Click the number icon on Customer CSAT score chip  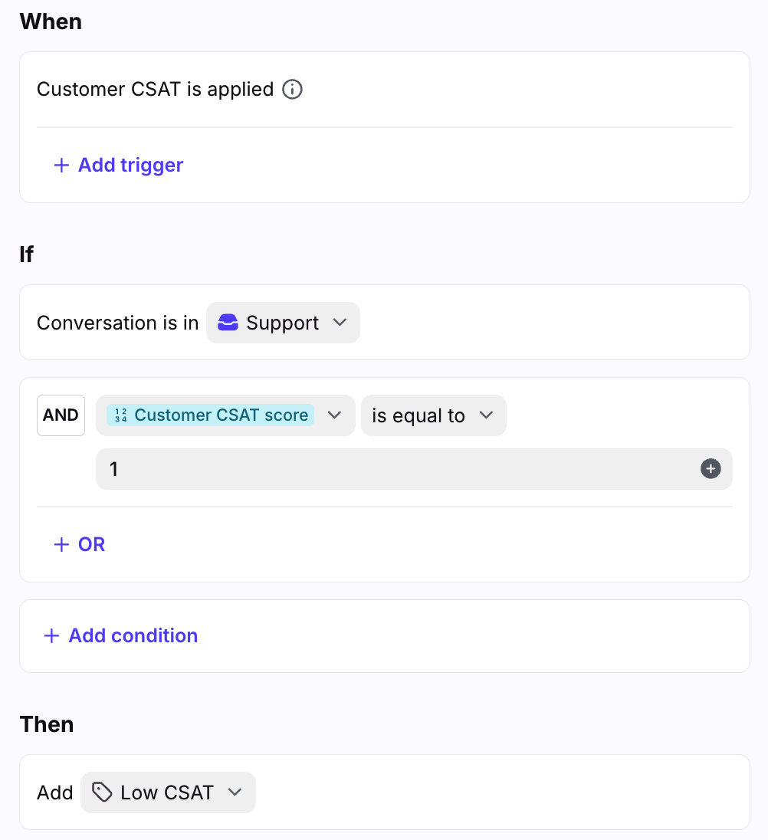[121, 415]
